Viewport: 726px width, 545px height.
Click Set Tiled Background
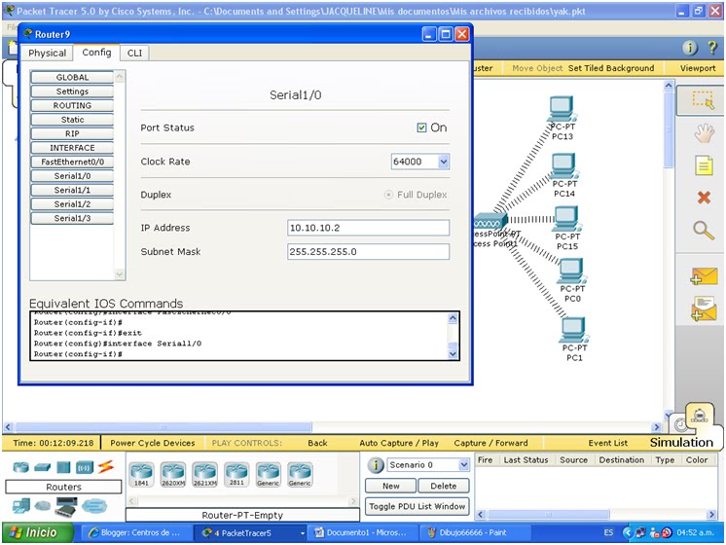click(x=611, y=68)
